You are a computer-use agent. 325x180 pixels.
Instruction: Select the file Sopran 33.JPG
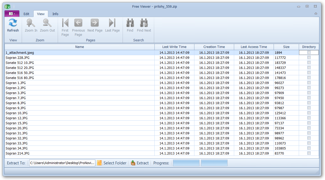coord(17,143)
